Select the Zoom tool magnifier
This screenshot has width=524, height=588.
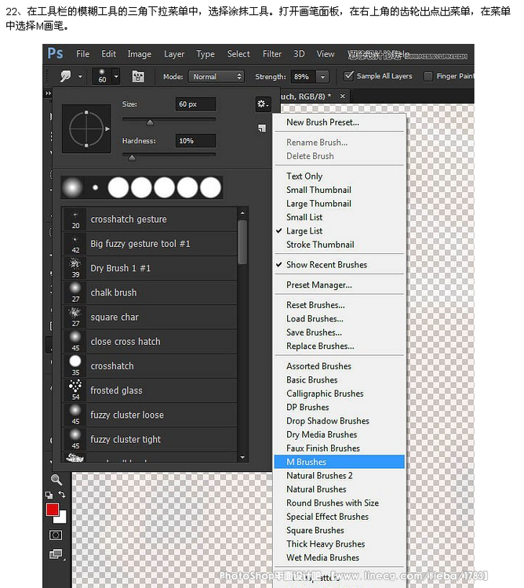tap(56, 479)
